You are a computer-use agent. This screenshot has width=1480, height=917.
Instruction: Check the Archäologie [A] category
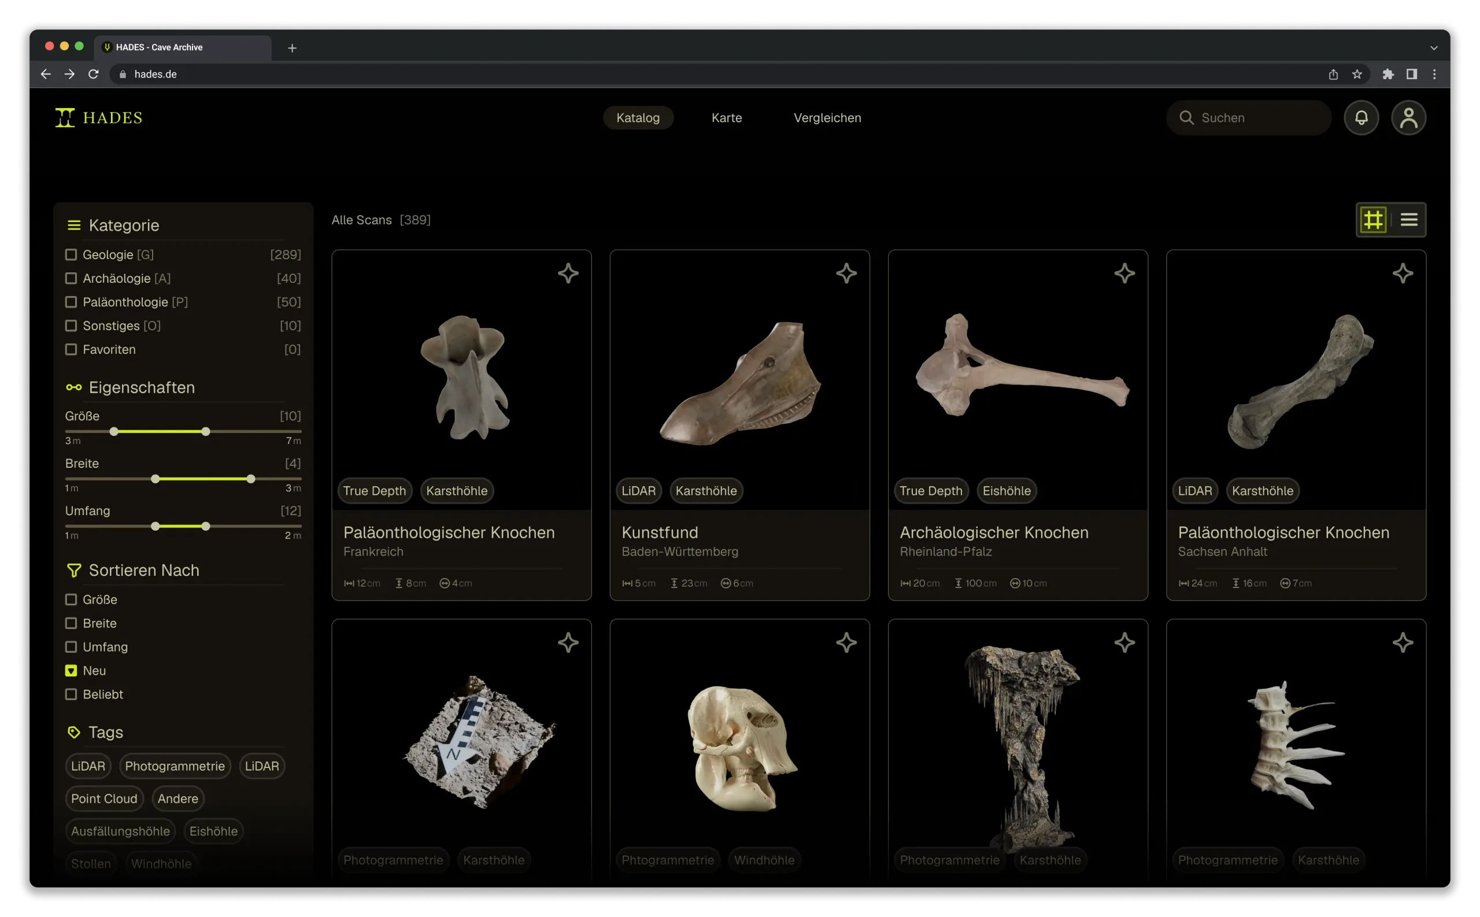point(71,278)
